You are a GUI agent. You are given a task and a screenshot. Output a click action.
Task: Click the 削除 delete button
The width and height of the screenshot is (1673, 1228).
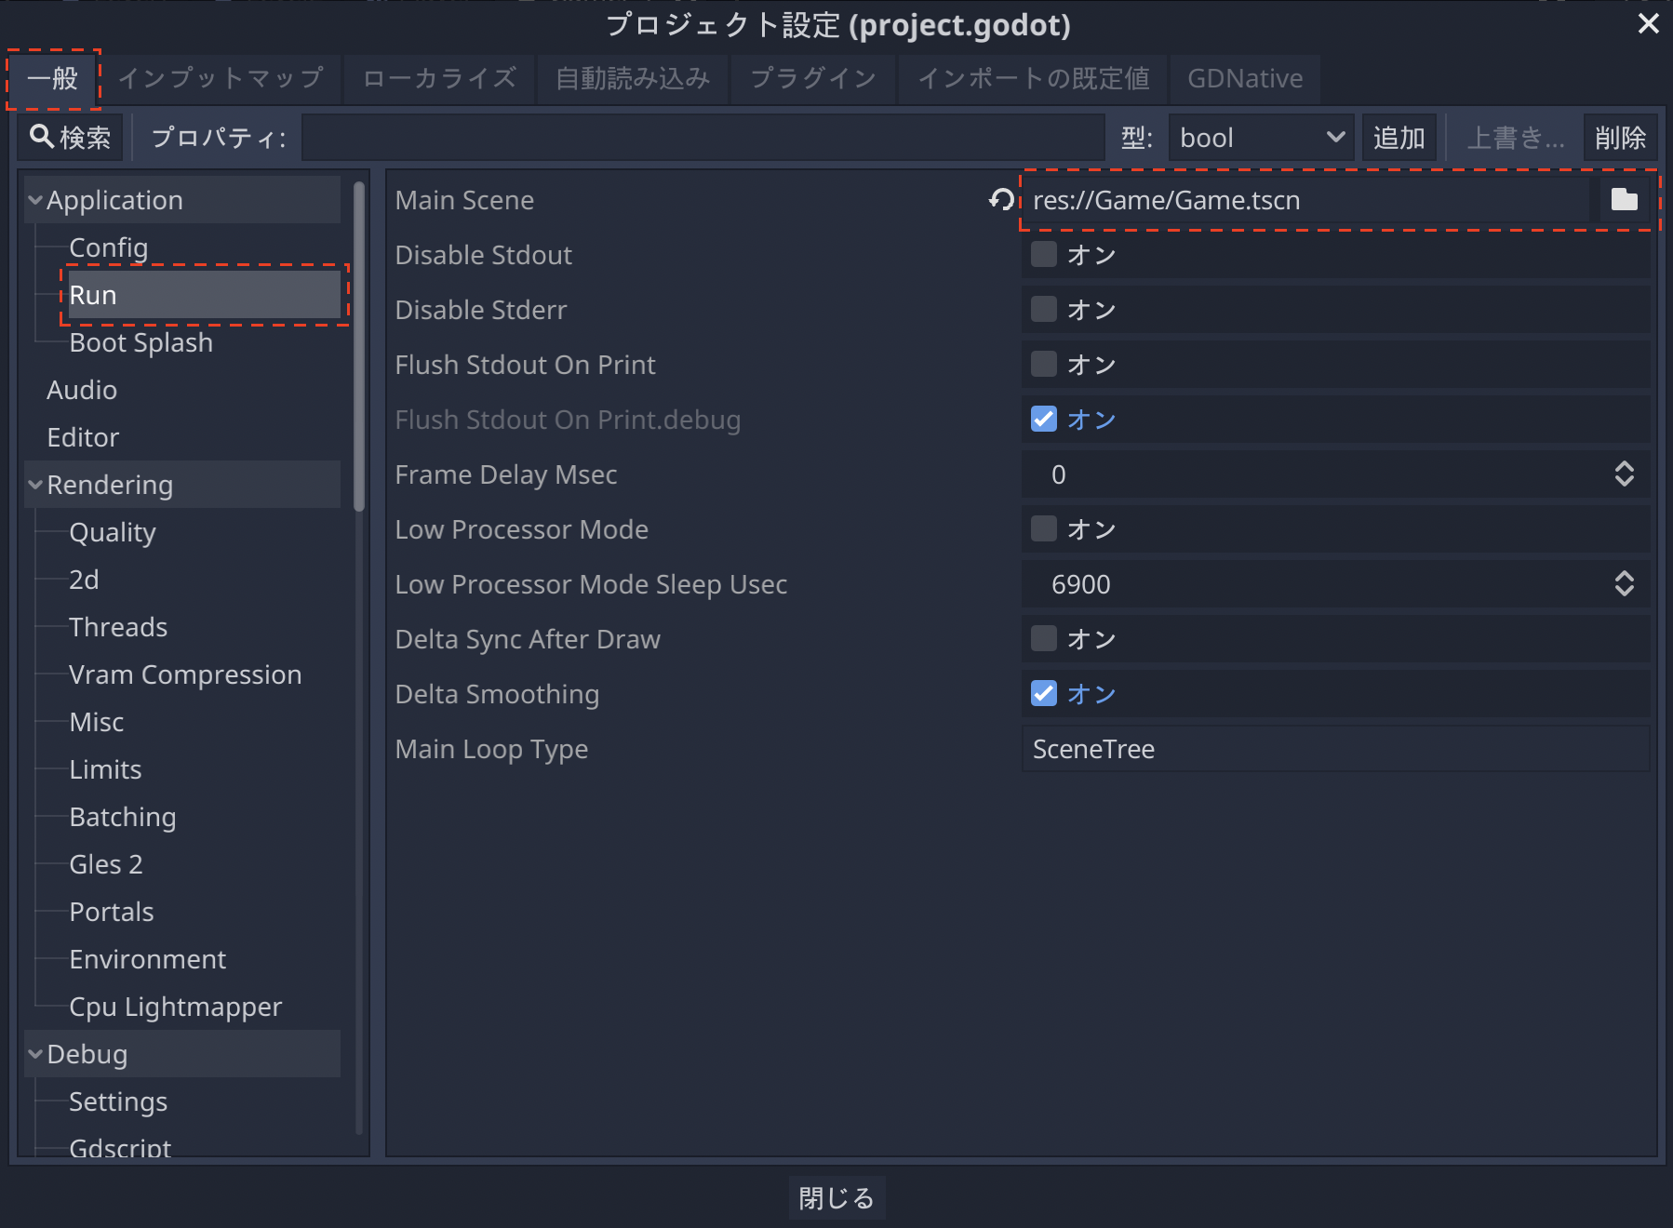pos(1620,138)
